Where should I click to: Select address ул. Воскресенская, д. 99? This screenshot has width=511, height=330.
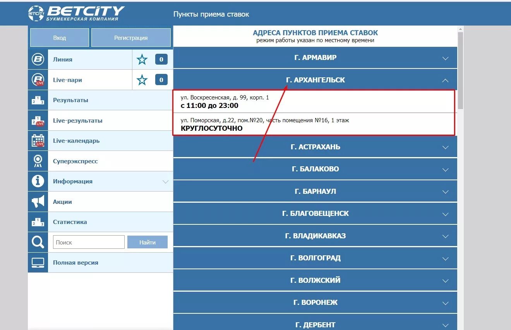coord(225,97)
